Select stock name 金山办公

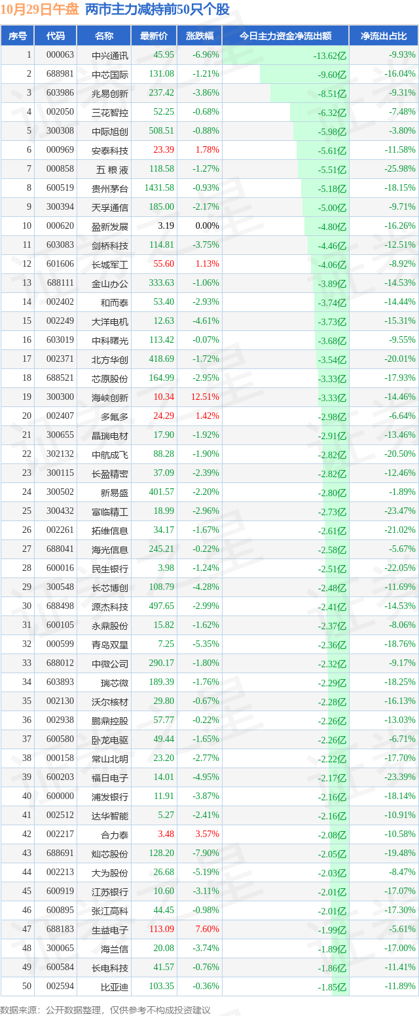pyautogui.click(x=110, y=283)
